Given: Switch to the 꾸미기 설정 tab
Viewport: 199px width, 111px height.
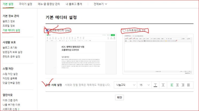Looking at the screenshot, I should [25, 4].
